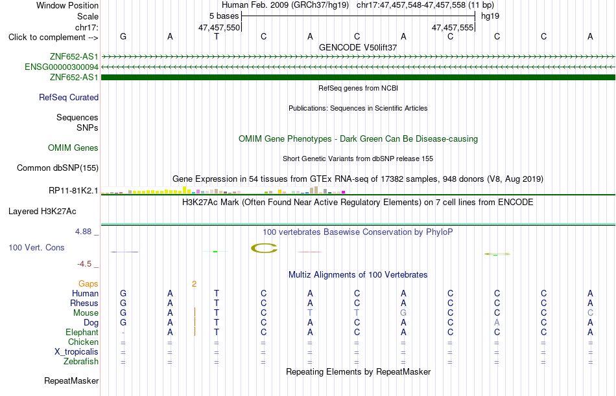Open the GTEx tissue expression bar chart
The height and width of the screenshot is (396, 616).
coord(223,190)
